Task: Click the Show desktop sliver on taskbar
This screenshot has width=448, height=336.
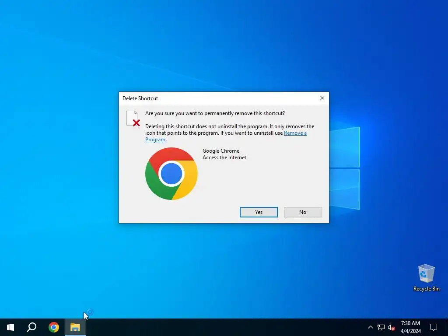Action: pyautogui.click(x=447, y=327)
